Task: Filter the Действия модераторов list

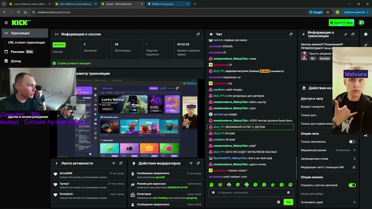Action: [x=191, y=163]
